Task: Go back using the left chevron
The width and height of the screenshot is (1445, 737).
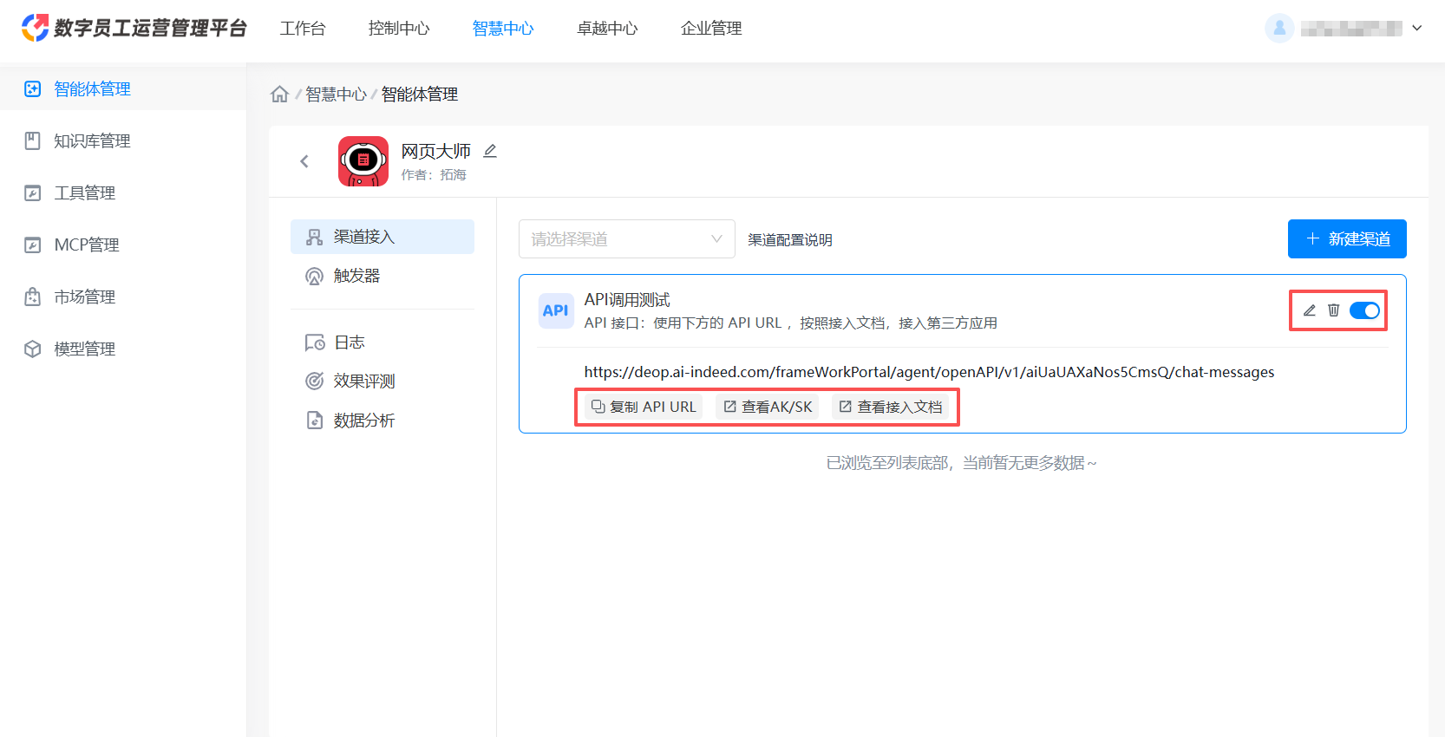Action: click(x=304, y=161)
